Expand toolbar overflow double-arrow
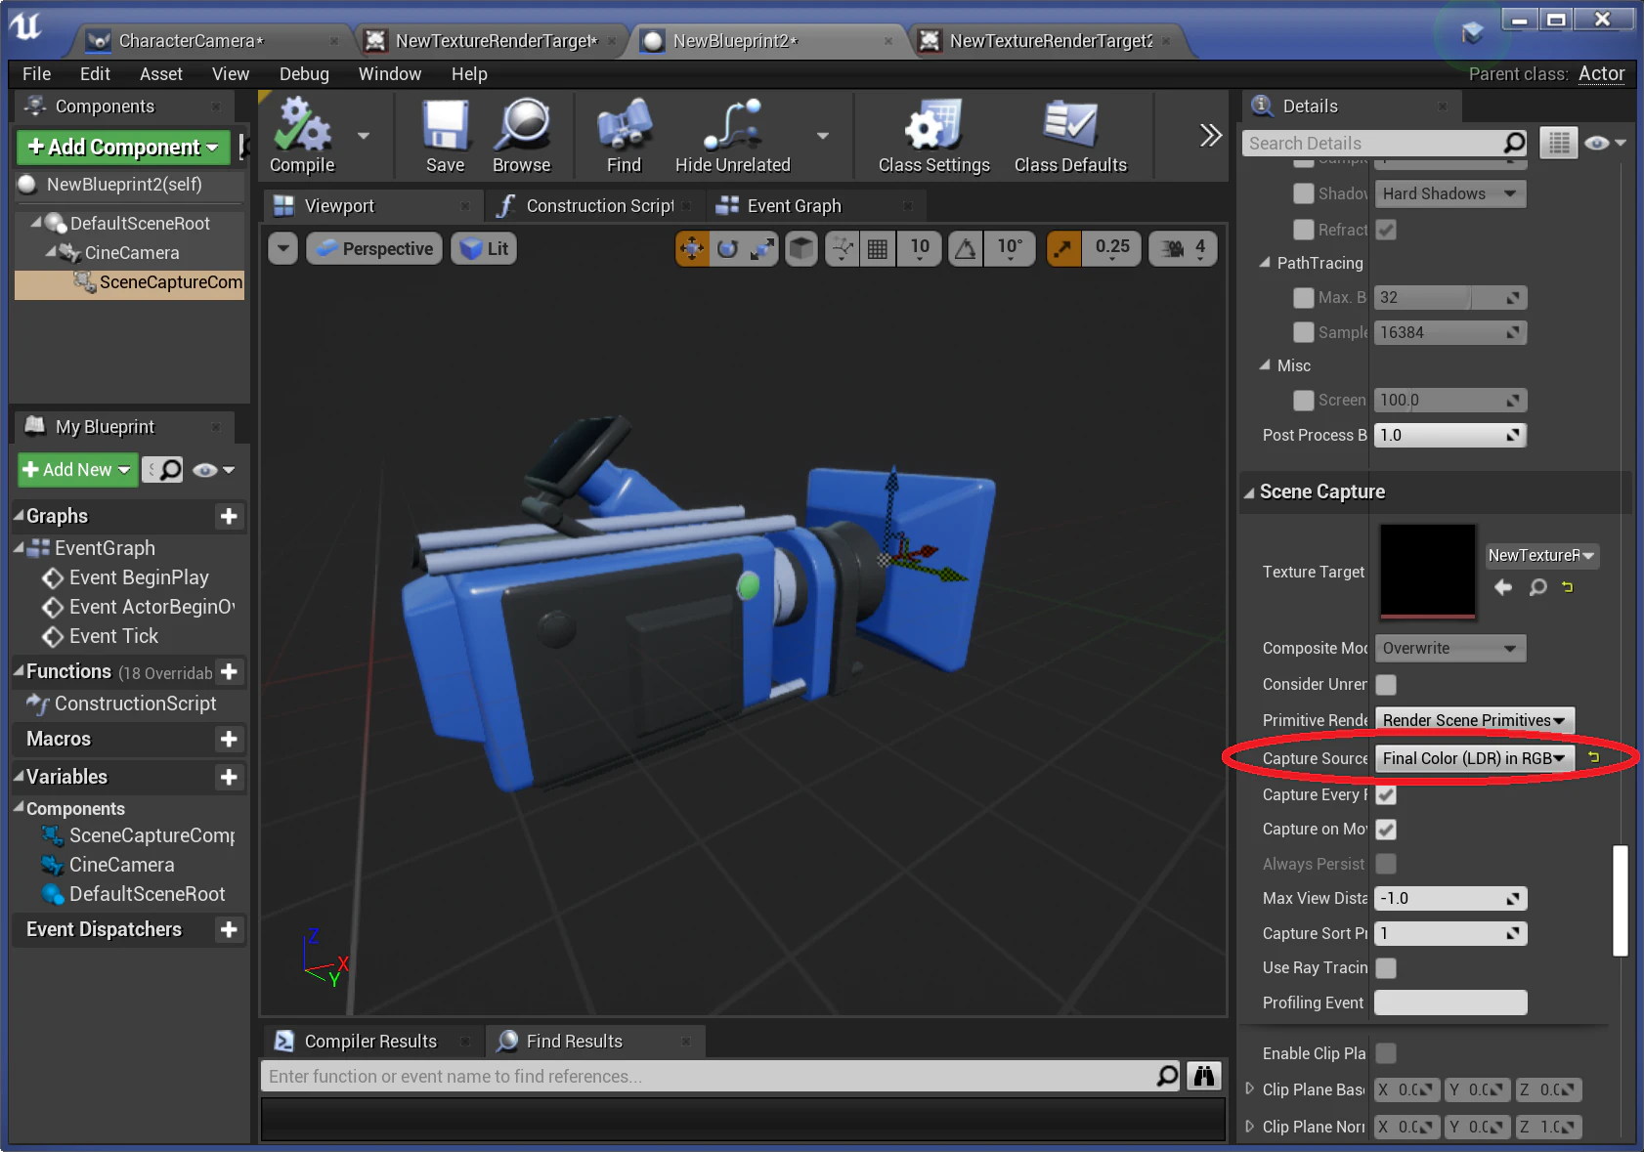1644x1152 pixels. point(1210,135)
